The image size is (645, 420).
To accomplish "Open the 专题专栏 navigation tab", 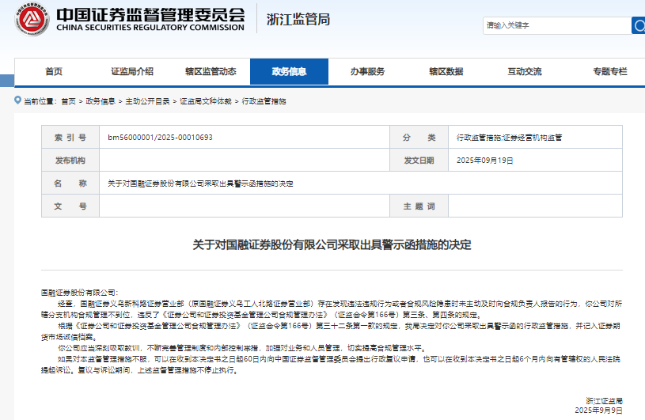I will (x=609, y=71).
